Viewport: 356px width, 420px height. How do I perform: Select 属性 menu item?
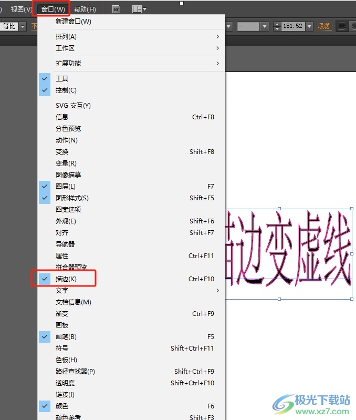coord(131,256)
